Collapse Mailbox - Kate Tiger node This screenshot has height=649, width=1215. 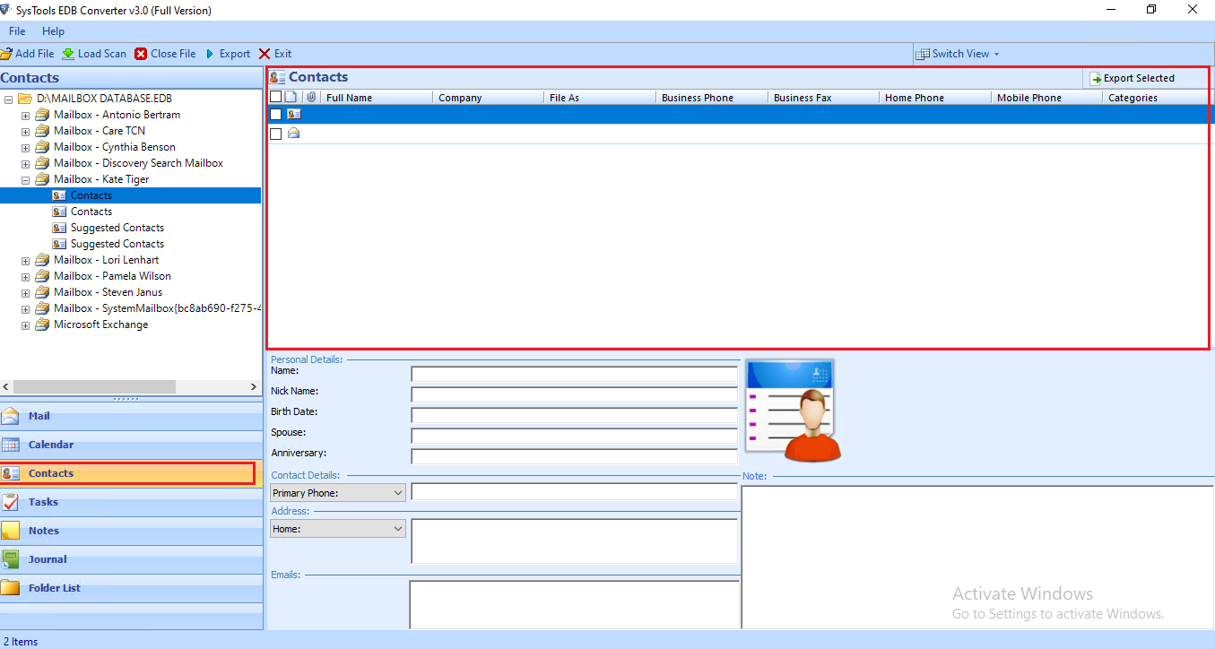pos(25,179)
